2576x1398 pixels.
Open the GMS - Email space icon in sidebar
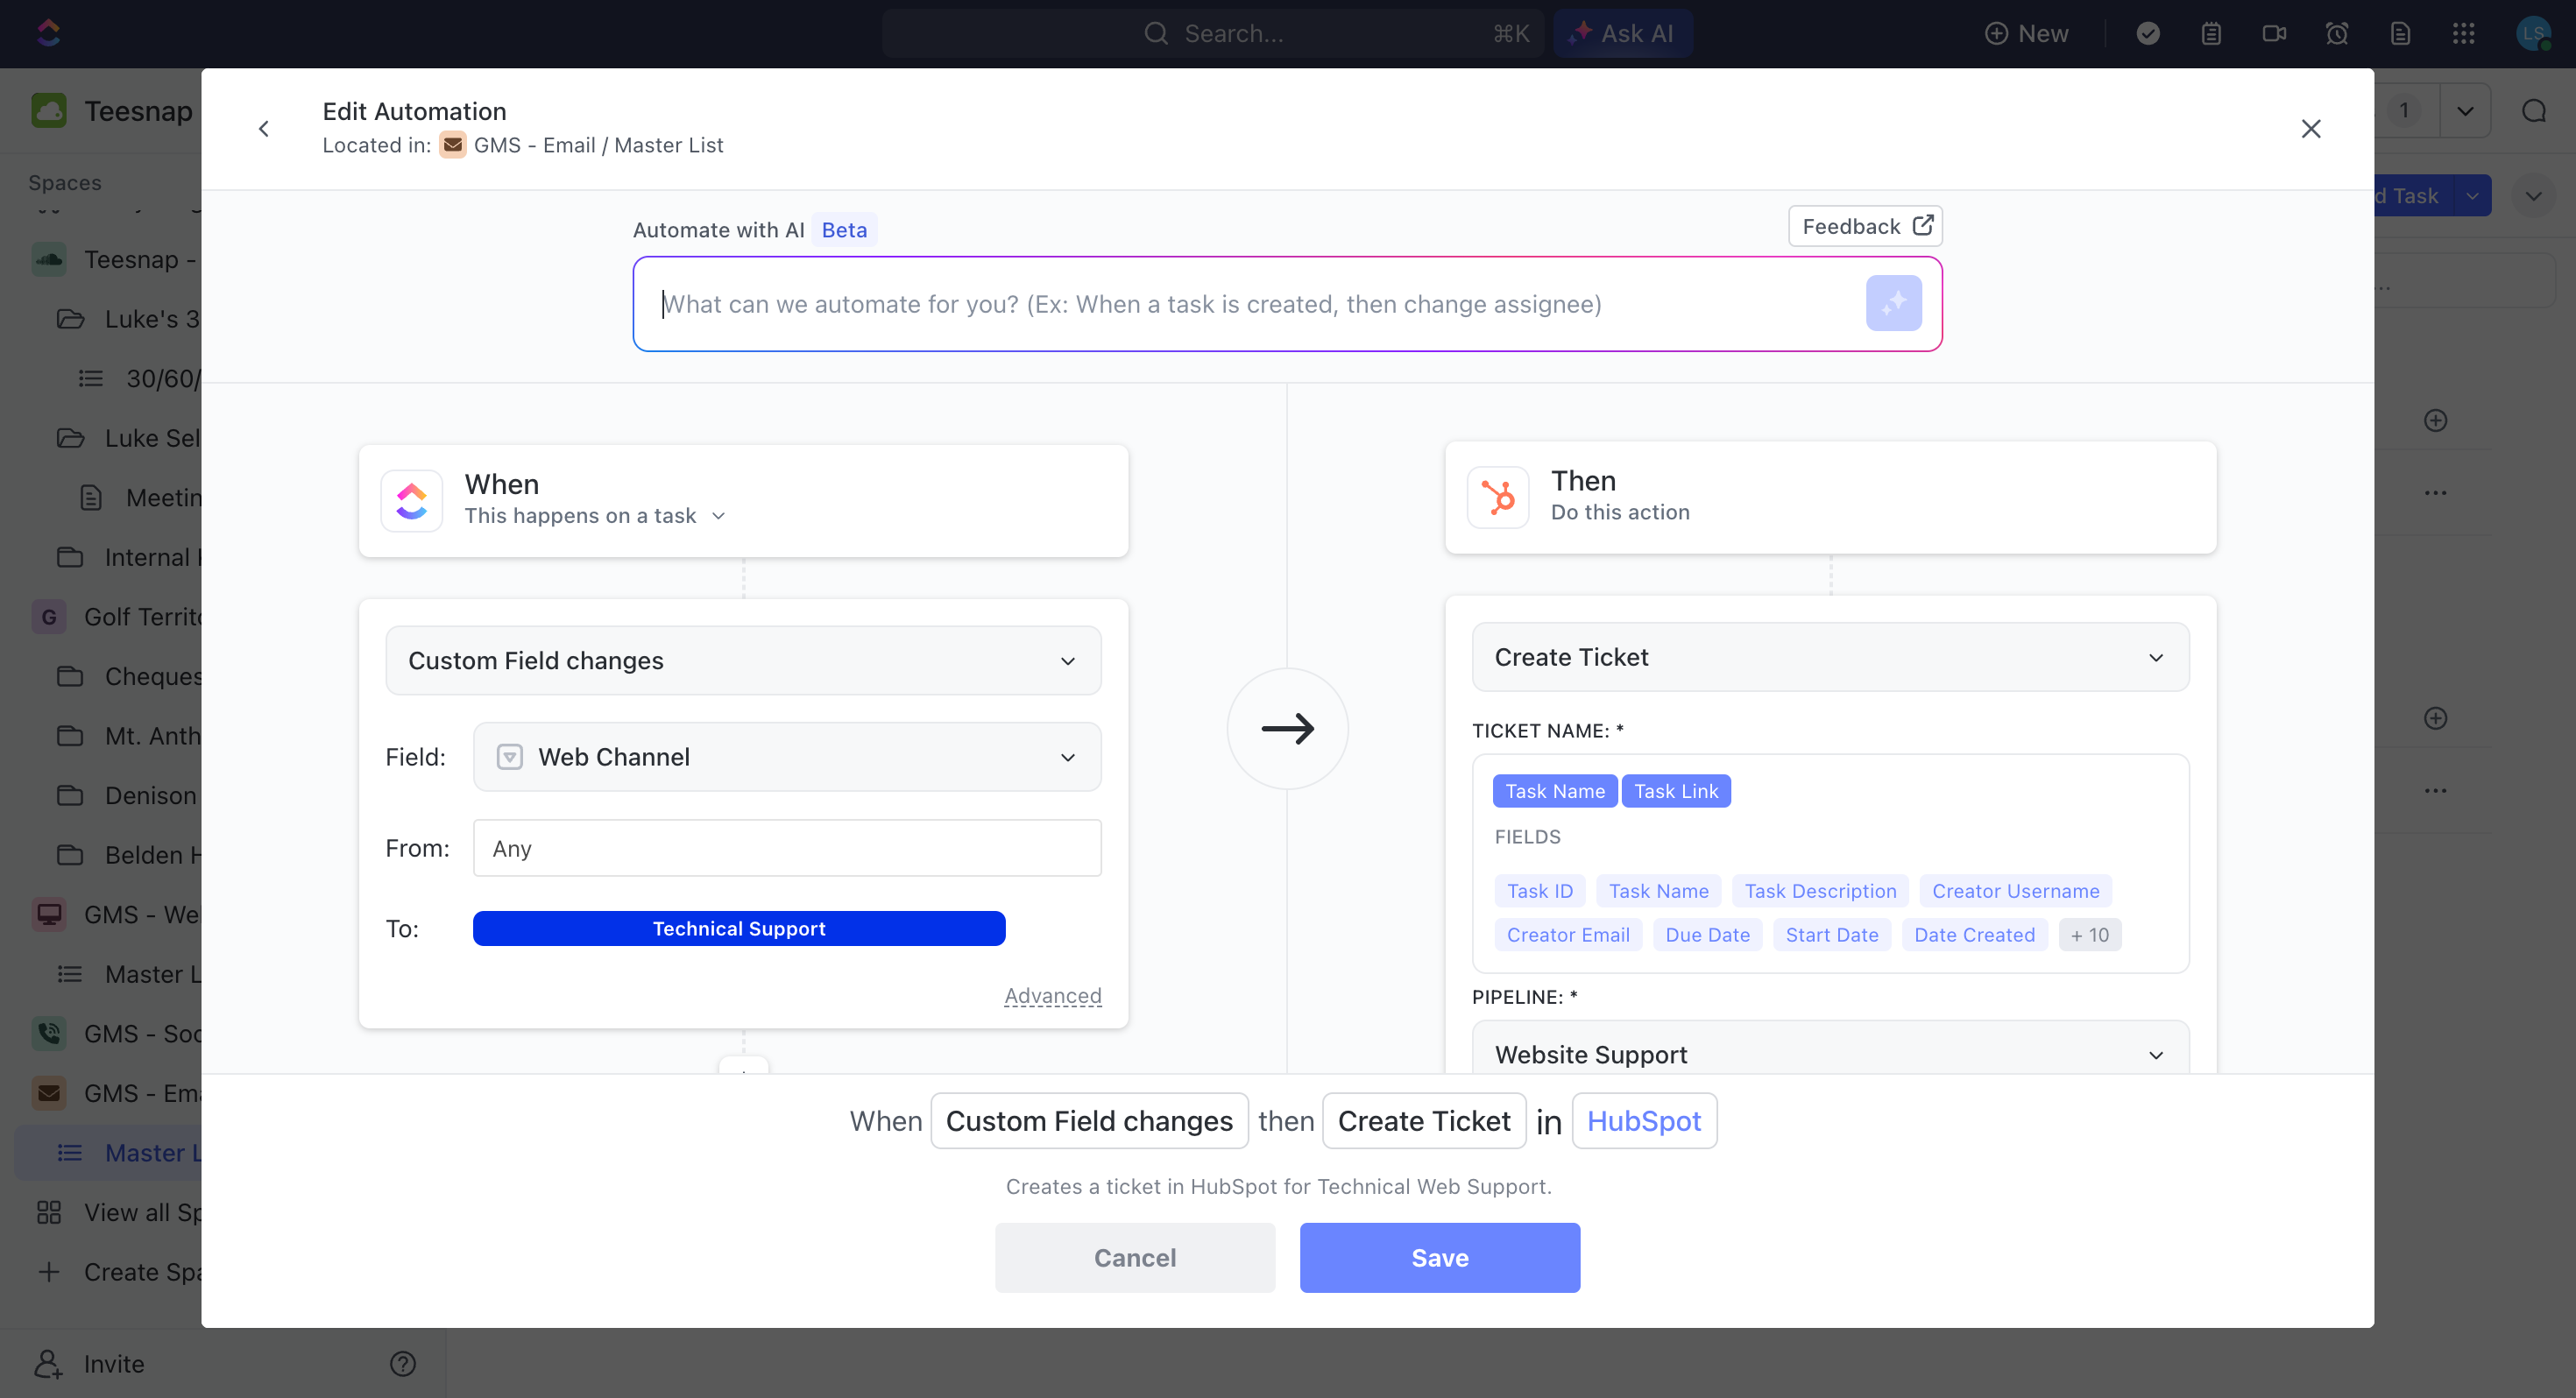coord(48,1092)
